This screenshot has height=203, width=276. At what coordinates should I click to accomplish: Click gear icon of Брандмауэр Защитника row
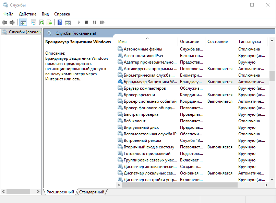point(120,82)
